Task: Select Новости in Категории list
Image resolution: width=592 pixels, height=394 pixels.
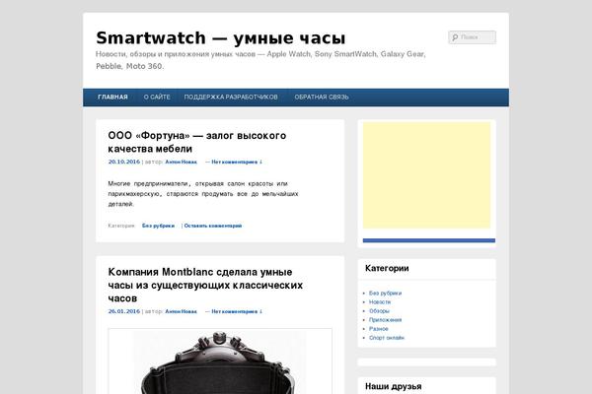Action: click(x=380, y=302)
